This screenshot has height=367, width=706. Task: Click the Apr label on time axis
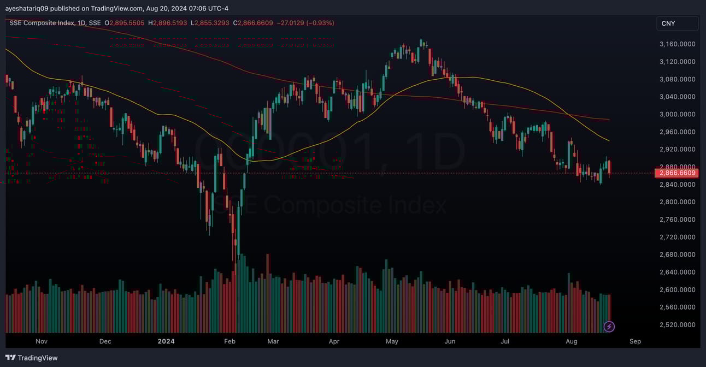(x=334, y=341)
